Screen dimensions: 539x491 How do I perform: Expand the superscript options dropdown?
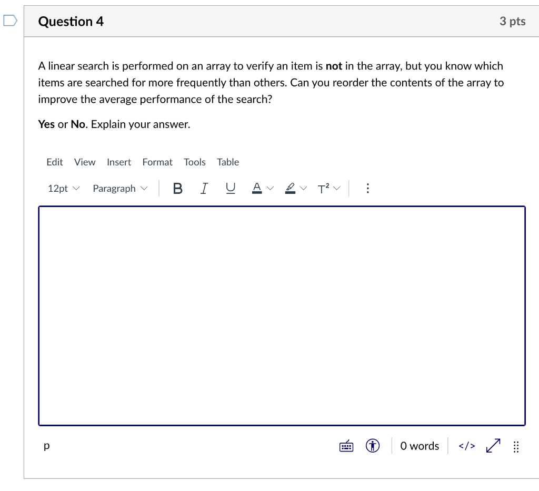[x=336, y=188]
